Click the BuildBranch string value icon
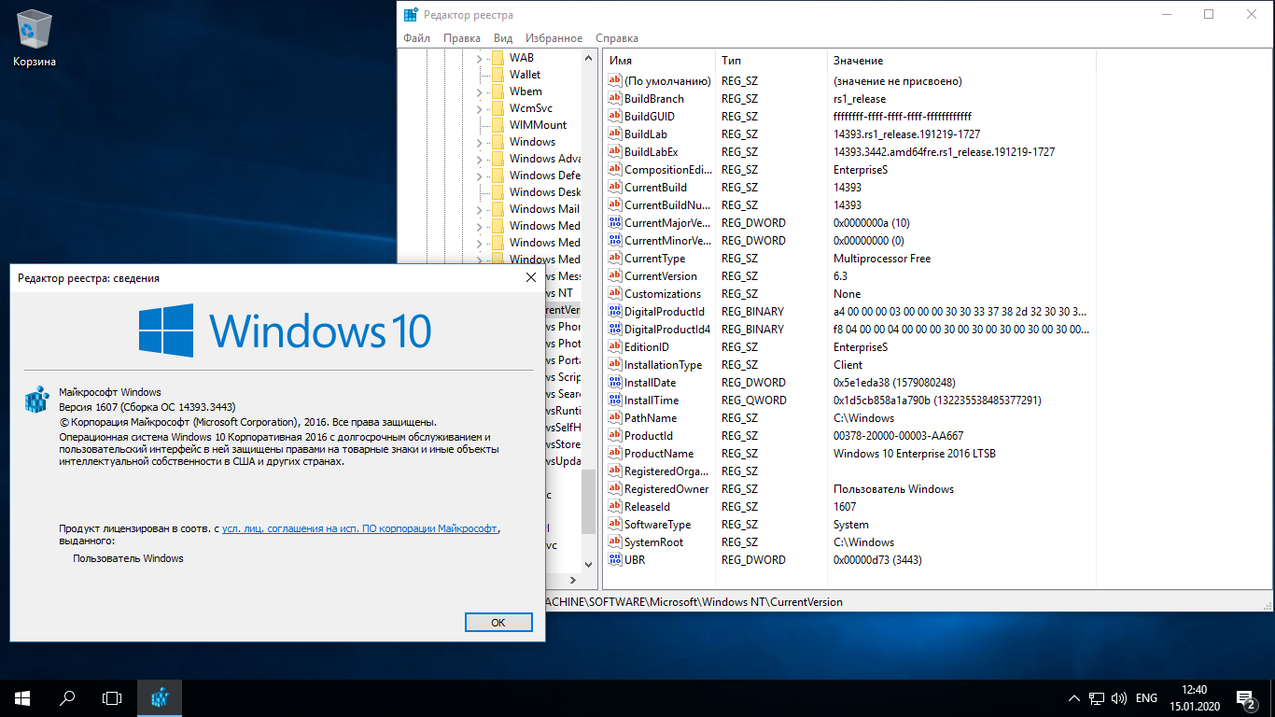The image size is (1275, 717). [x=614, y=98]
